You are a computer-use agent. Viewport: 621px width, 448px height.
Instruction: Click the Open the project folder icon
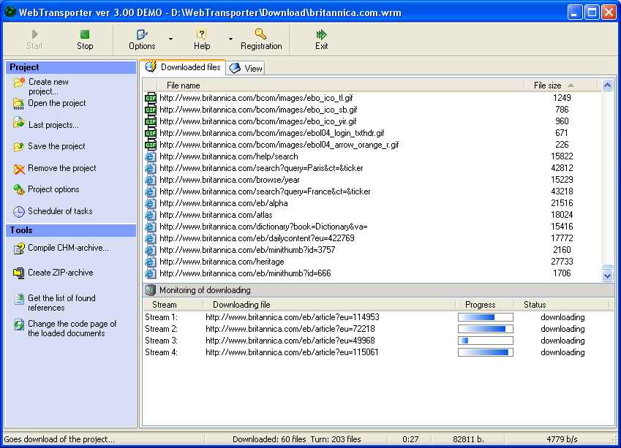pos(18,104)
